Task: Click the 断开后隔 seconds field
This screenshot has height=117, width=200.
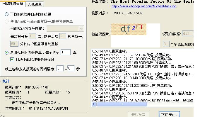Action: [x=63, y=36]
